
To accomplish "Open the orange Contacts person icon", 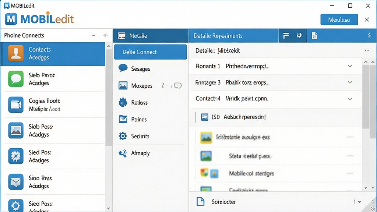I will (16, 53).
